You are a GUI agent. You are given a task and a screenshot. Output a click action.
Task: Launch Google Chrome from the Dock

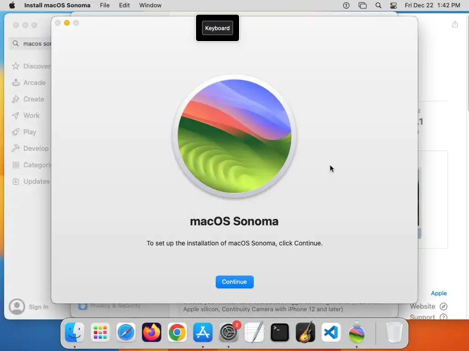[177, 332]
